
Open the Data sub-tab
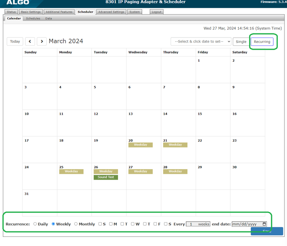point(49,18)
